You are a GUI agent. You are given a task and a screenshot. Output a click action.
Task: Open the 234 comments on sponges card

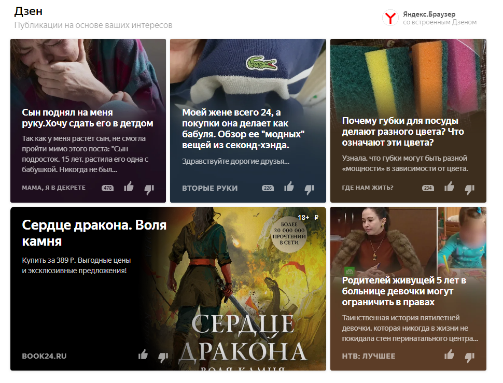click(x=428, y=188)
